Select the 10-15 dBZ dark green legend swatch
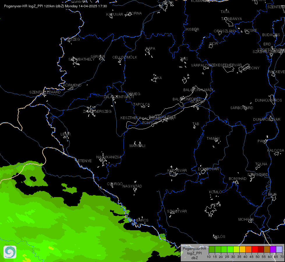Image resolution: width=285 pixels, height=262 pixels. (212, 249)
